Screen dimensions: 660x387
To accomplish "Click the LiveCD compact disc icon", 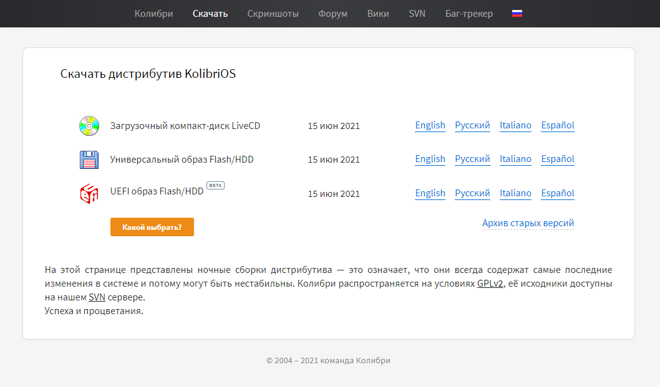I will point(89,126).
